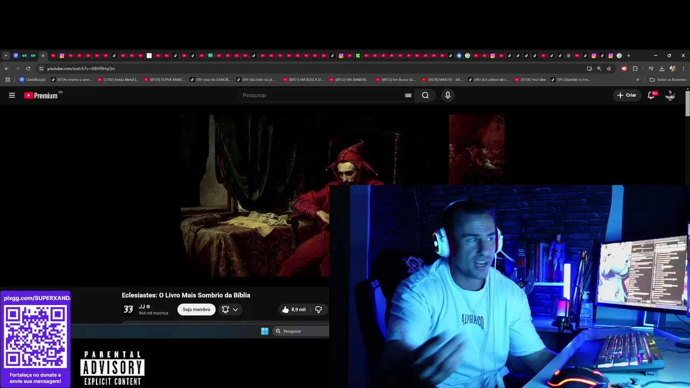This screenshot has width=690, height=388.
Task: Dislike the video
Action: click(319, 309)
